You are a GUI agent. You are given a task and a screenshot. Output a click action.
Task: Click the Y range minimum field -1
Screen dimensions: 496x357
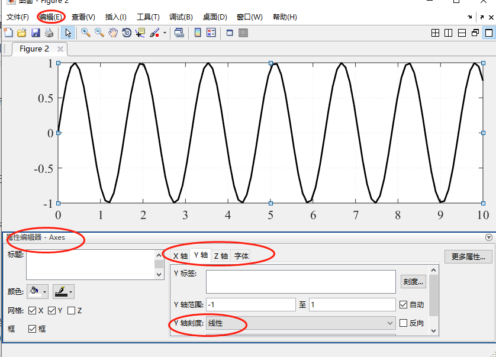pyautogui.click(x=251, y=304)
